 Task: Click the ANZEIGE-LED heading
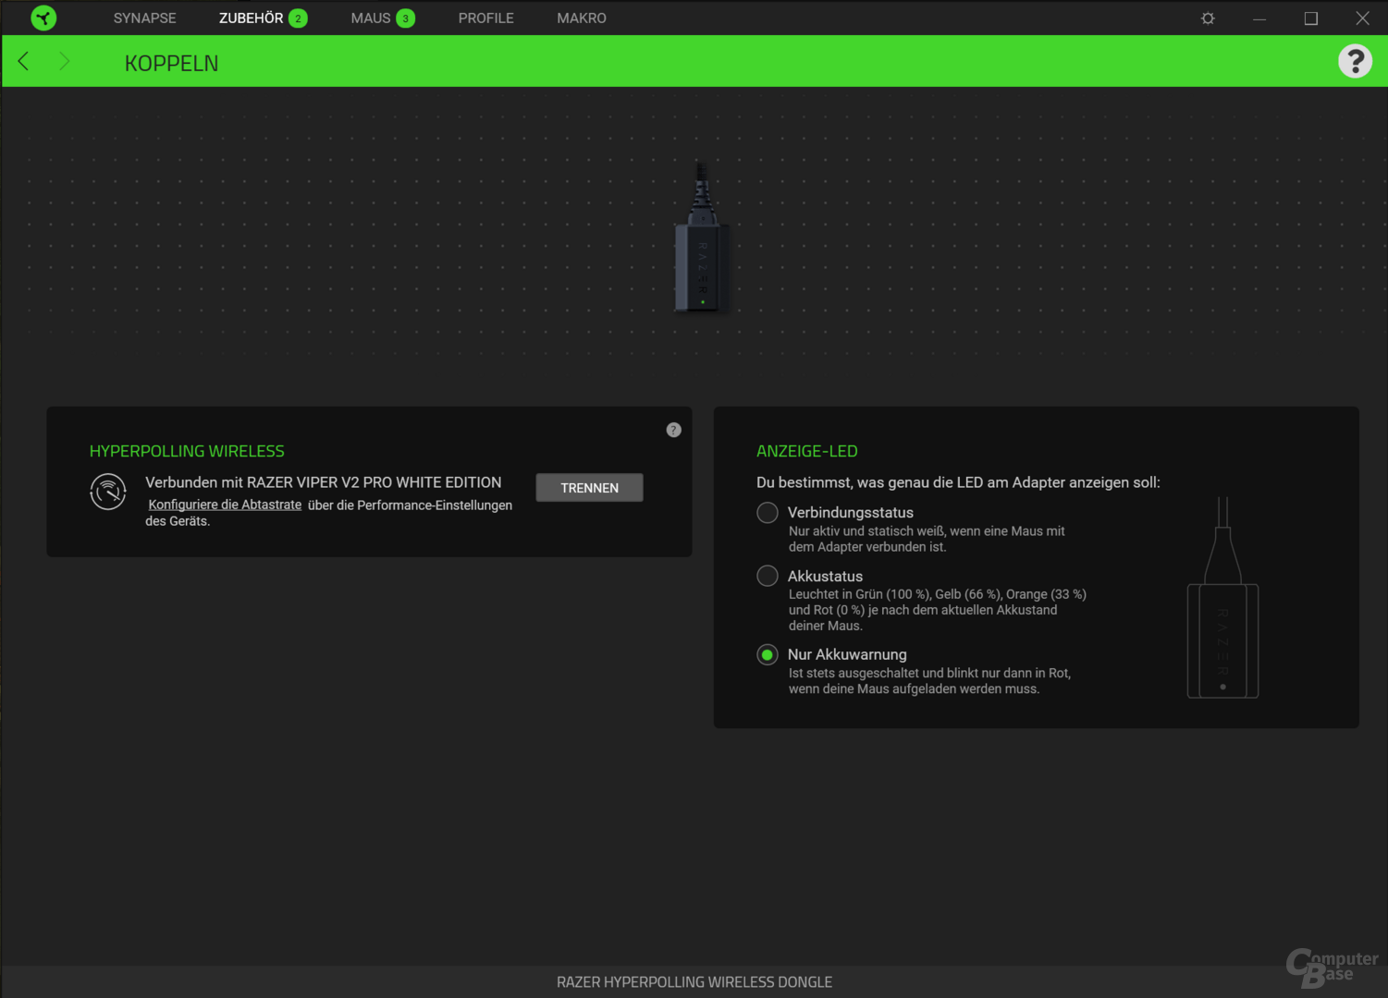[807, 451]
